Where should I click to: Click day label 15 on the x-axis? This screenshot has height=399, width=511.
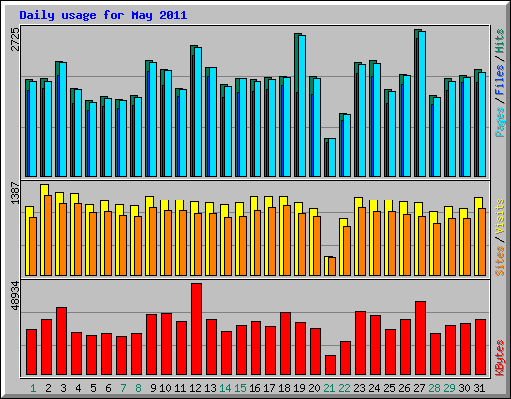240,388
